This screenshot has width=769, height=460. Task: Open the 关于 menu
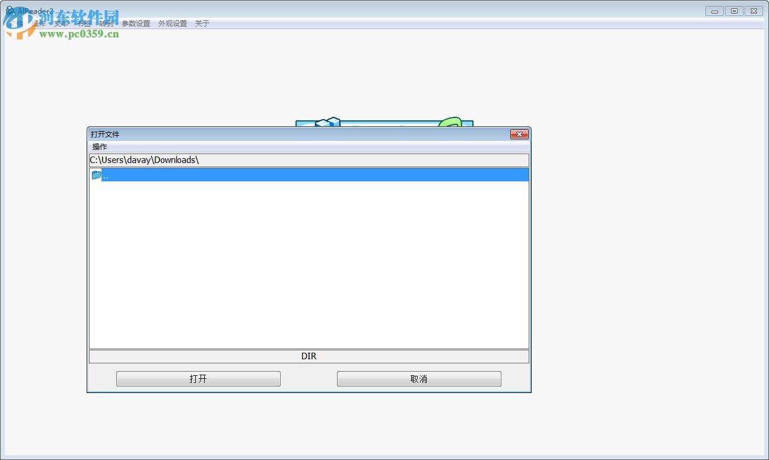202,24
